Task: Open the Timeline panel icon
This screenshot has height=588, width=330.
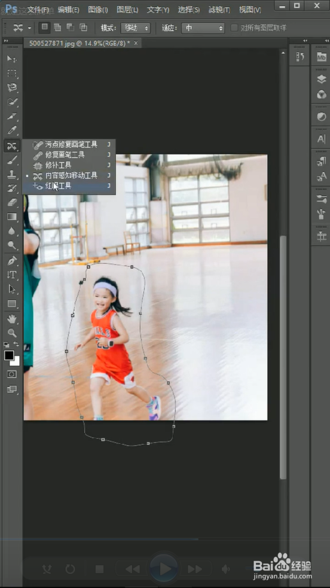Action: pyautogui.click(x=322, y=237)
